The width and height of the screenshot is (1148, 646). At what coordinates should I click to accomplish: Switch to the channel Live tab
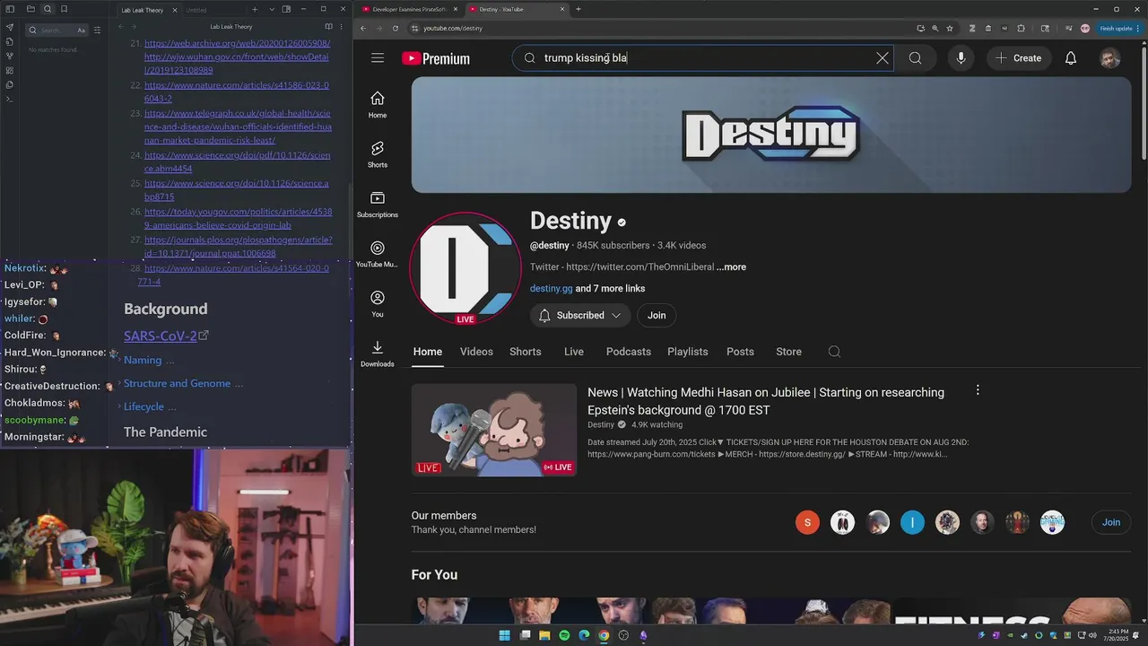pos(574,352)
